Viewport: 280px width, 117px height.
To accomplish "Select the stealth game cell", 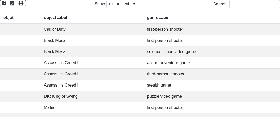I will (159, 85).
